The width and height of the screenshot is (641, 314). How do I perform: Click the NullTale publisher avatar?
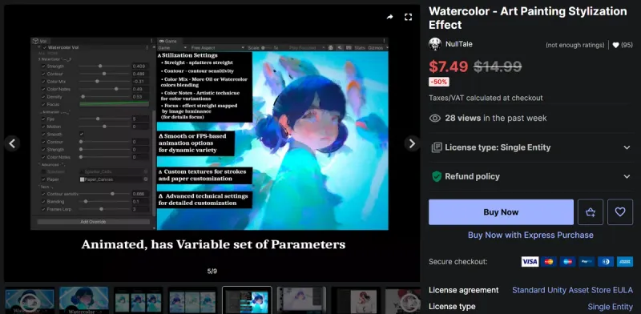435,44
